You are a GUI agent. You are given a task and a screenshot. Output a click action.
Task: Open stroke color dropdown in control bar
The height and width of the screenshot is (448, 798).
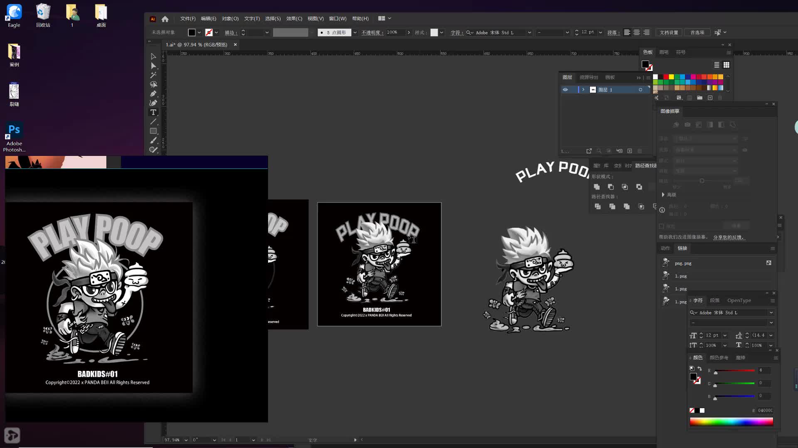216,32
